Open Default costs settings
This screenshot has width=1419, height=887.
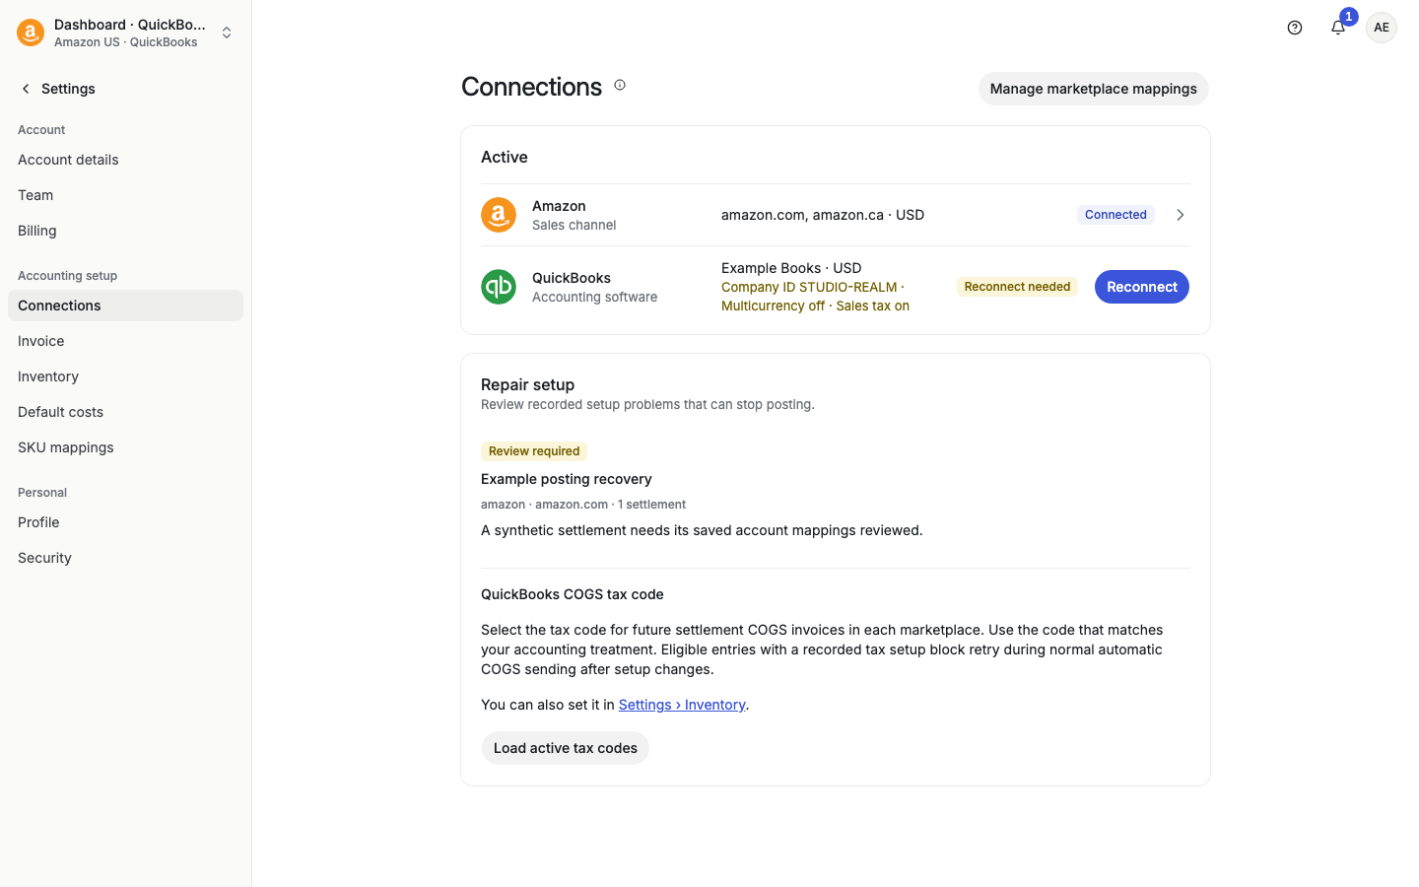click(x=125, y=412)
